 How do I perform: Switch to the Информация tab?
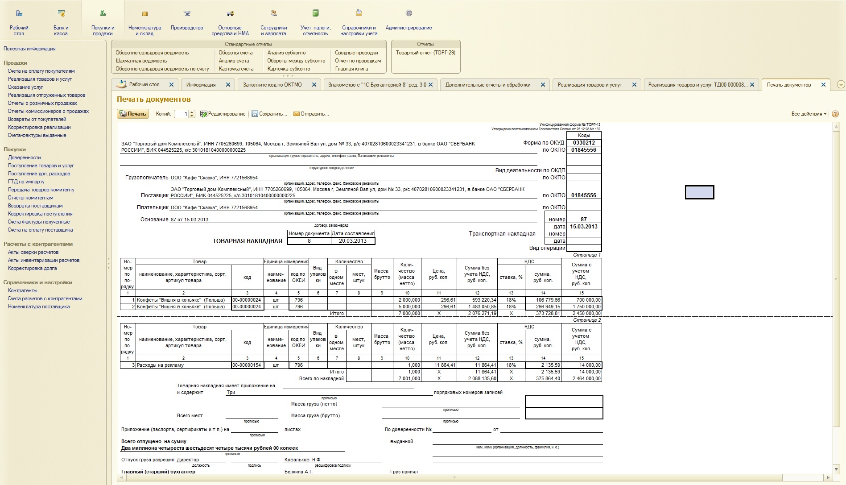(x=201, y=85)
